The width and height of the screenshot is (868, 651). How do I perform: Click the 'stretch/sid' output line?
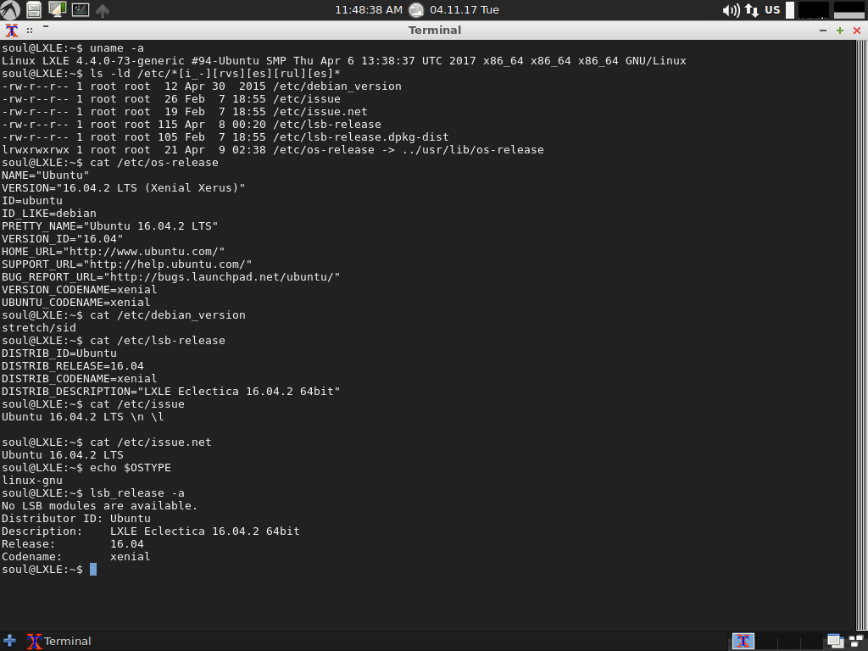pyautogui.click(x=39, y=328)
